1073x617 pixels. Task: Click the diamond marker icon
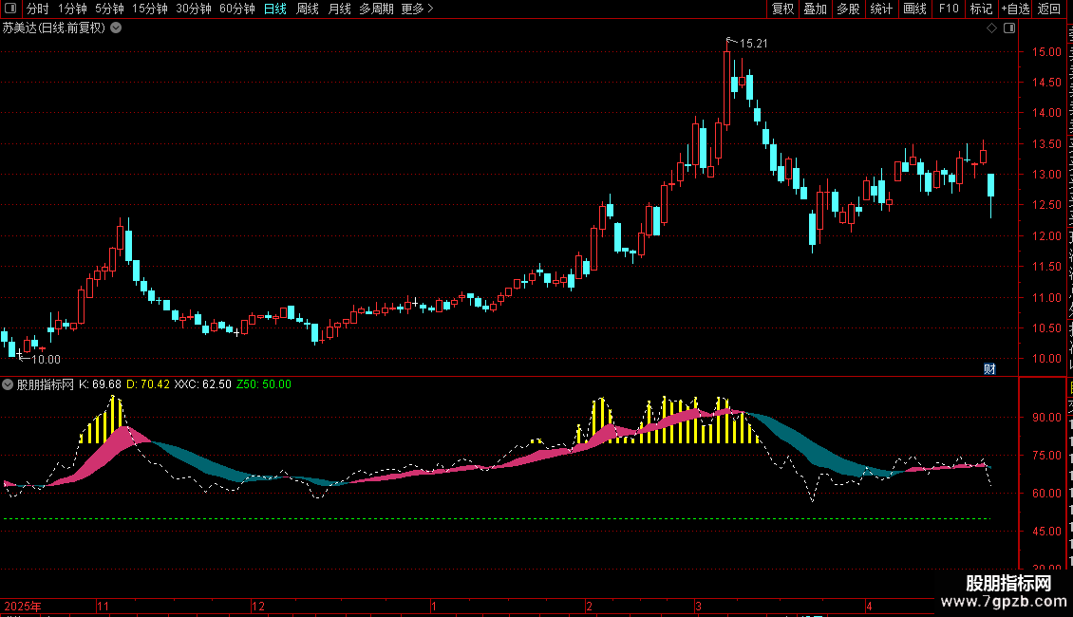991,28
